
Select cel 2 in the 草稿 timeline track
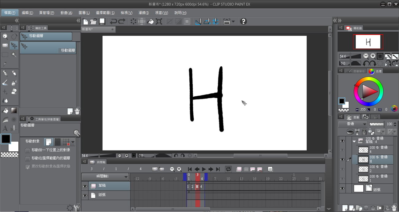tap(192, 187)
